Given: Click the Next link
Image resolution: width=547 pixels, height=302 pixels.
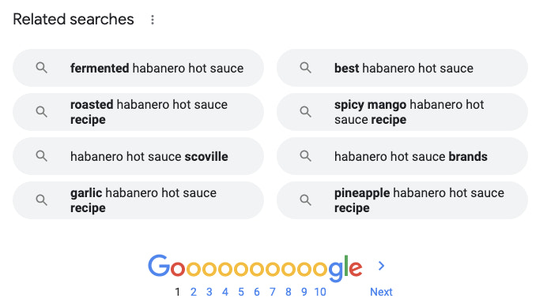Looking at the screenshot, I should tap(381, 292).
